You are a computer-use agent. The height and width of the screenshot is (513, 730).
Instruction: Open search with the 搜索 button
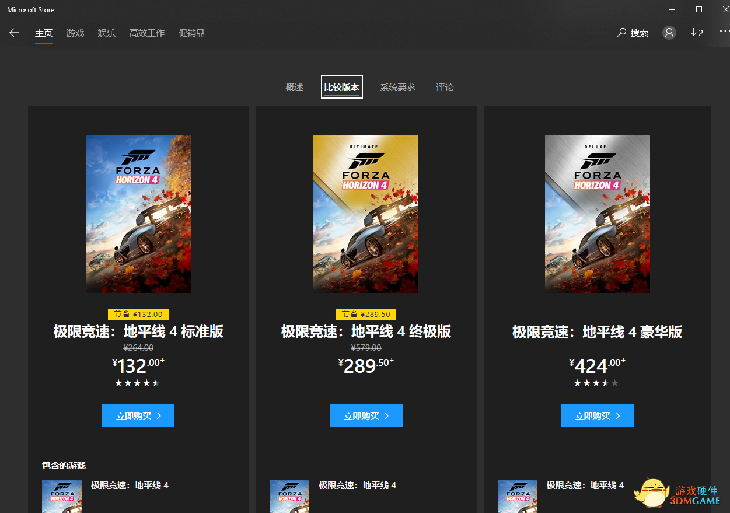tap(633, 33)
